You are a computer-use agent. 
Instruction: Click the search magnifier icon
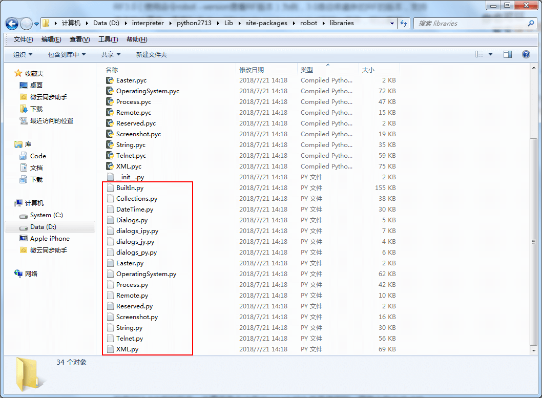531,24
